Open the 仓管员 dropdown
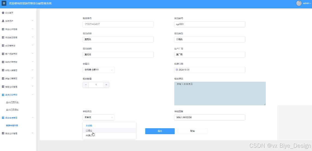This screenshot has width=312, height=151. click(98, 70)
